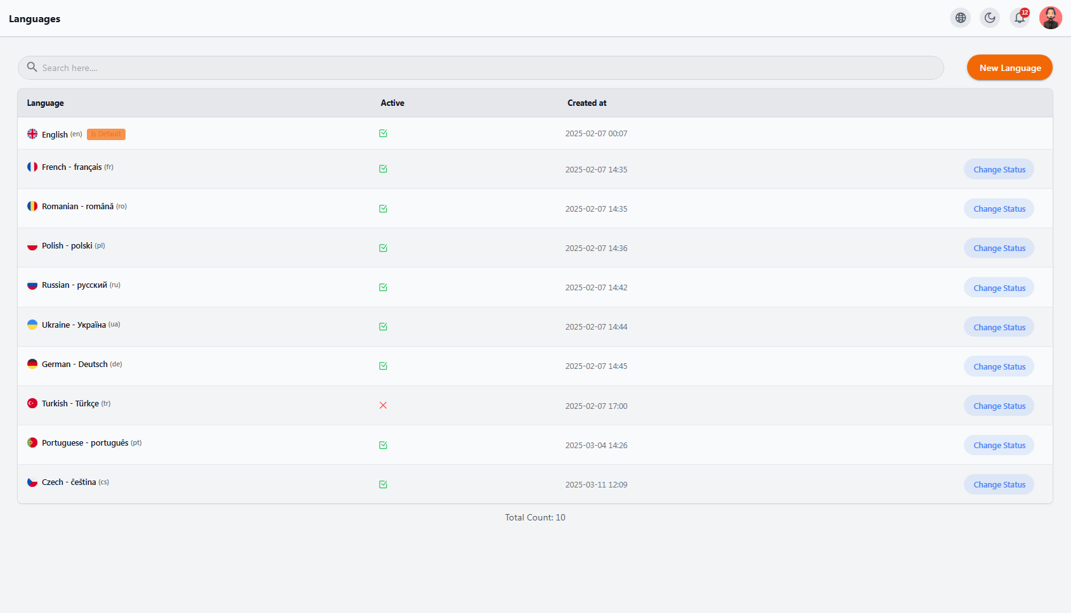Click the Turkish flag icon
Image resolution: width=1071 pixels, height=613 pixels.
point(32,403)
